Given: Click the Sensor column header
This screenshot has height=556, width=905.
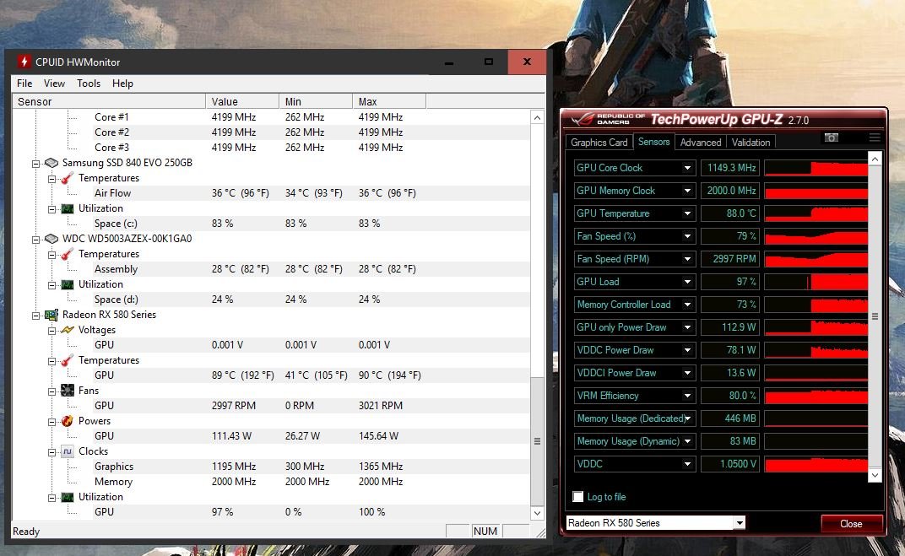Looking at the screenshot, I should point(109,101).
